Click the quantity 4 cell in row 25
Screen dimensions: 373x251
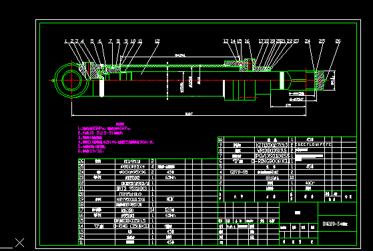pyautogui.click(x=153, y=166)
